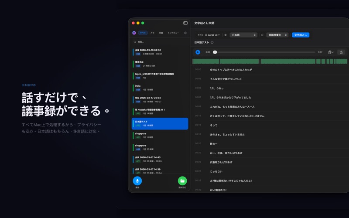Click the share icon beside the player
The height and width of the screenshot is (218, 349).
coord(341,52)
